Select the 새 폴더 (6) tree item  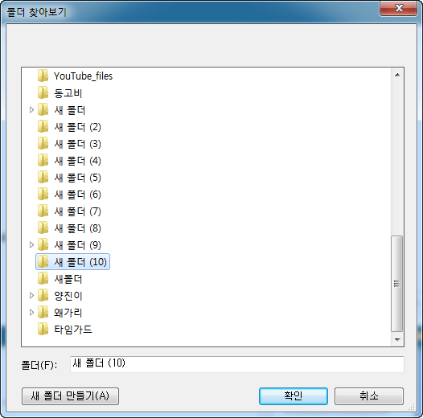(77, 195)
